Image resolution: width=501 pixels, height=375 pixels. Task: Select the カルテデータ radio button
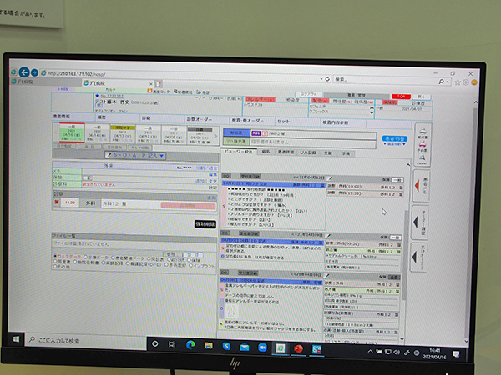(x=53, y=253)
